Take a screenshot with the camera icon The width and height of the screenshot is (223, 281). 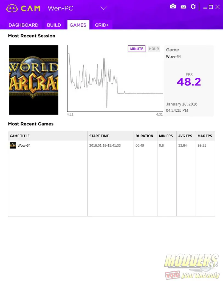tap(173, 7)
